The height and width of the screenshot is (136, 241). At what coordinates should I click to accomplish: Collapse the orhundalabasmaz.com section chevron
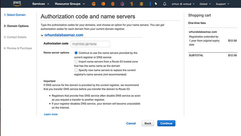42,35
